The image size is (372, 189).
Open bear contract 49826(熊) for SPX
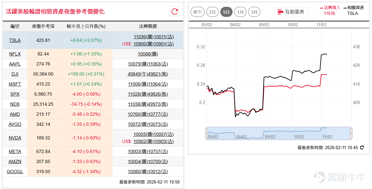[x=158, y=94]
